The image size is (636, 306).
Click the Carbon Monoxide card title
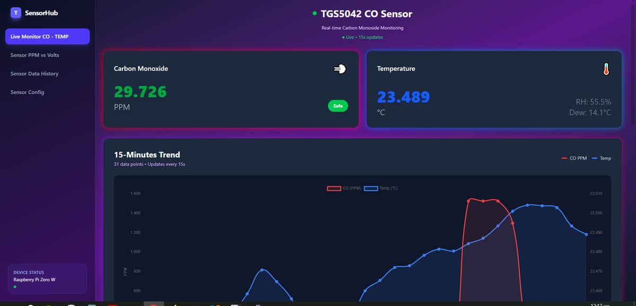(141, 69)
